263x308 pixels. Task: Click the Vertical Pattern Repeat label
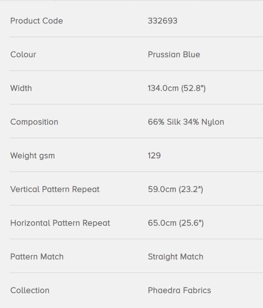coord(55,189)
